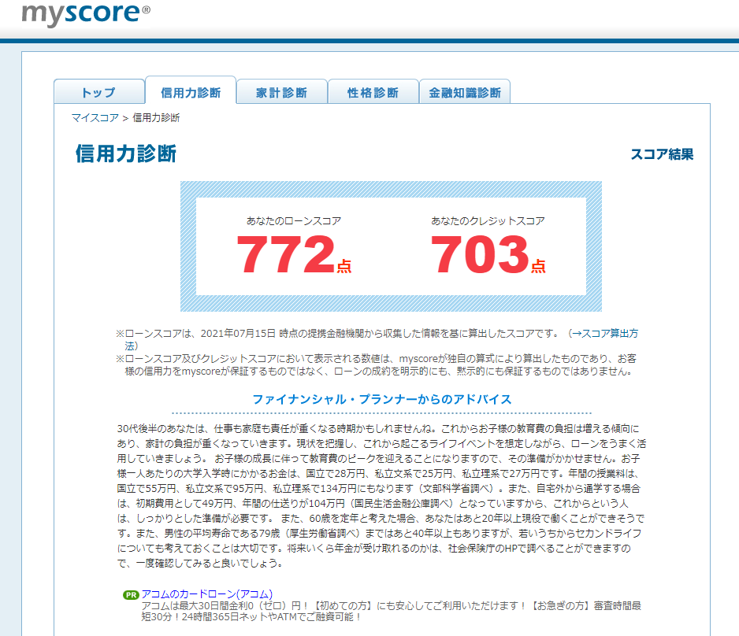Click the スコア結果 label
739x636 pixels.
click(x=662, y=154)
